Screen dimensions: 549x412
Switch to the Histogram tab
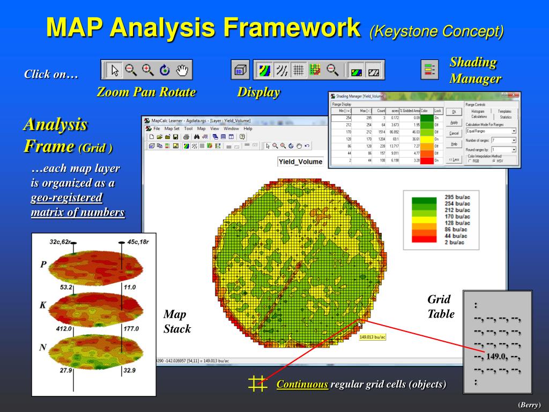(478, 112)
